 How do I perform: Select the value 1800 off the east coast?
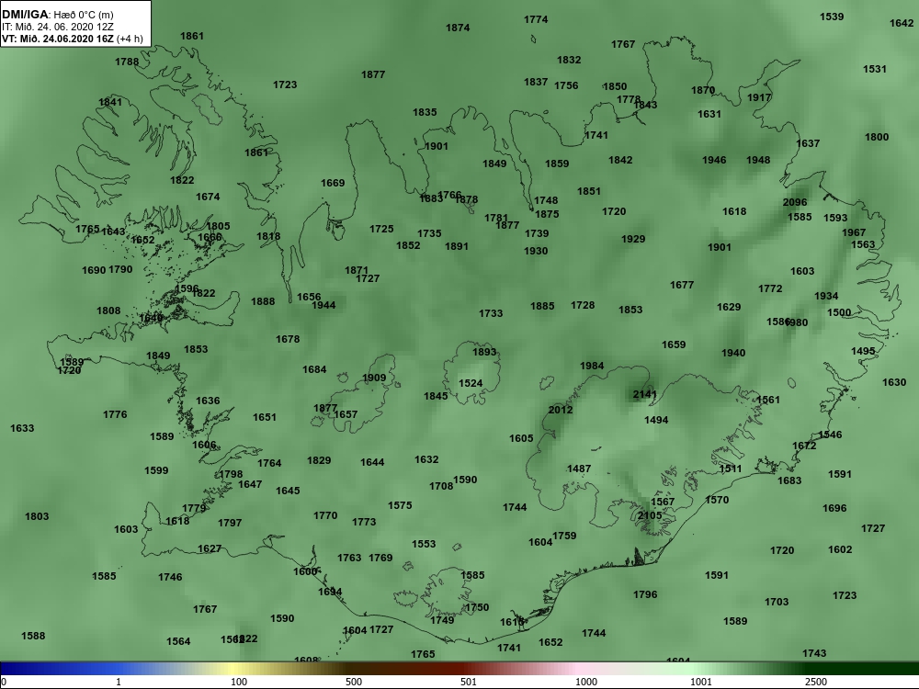point(878,137)
